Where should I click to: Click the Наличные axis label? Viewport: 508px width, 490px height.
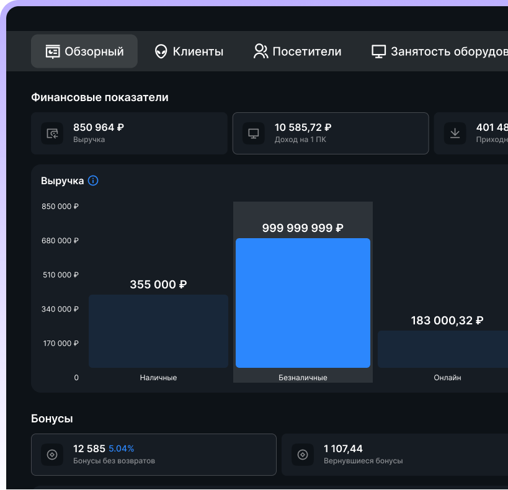(158, 378)
